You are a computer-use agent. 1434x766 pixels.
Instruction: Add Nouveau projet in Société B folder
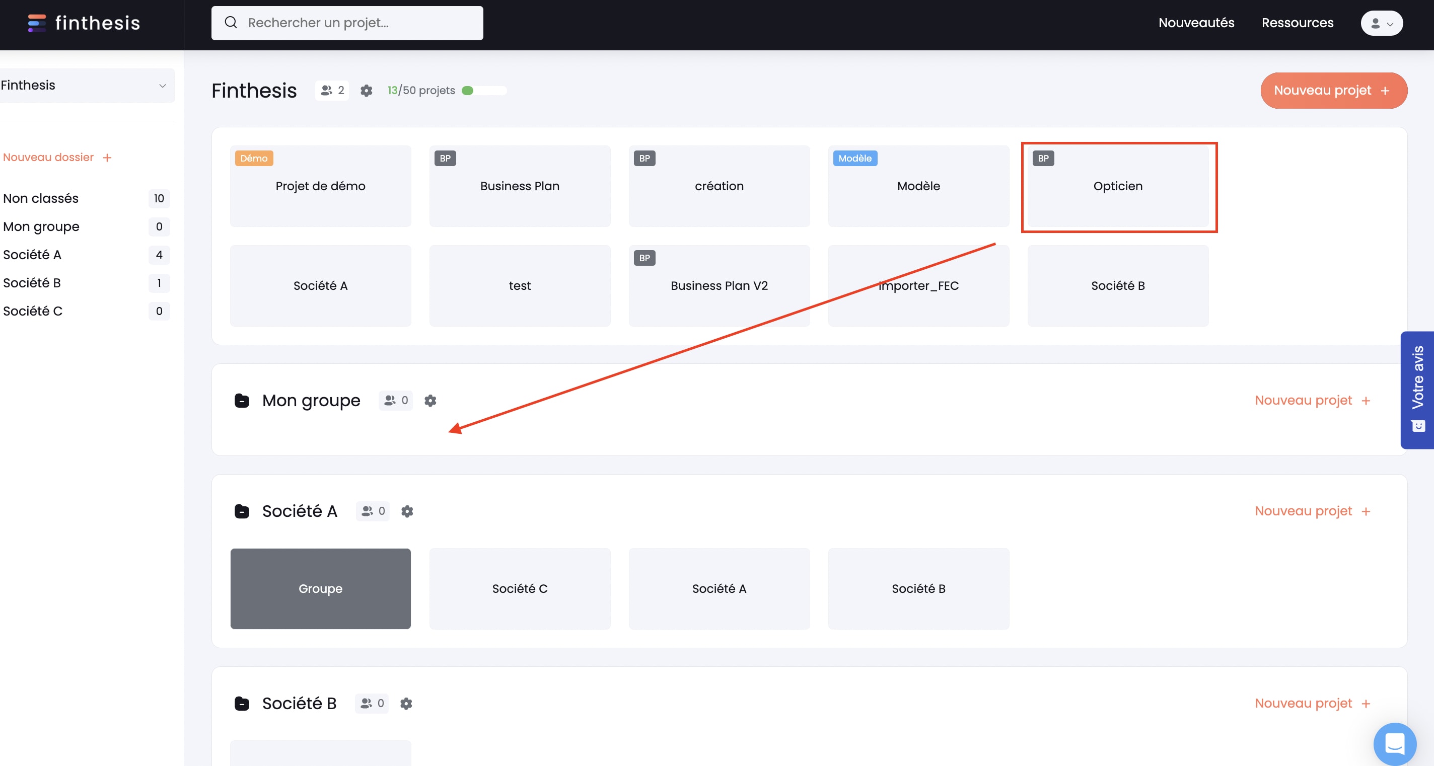pyautogui.click(x=1312, y=703)
